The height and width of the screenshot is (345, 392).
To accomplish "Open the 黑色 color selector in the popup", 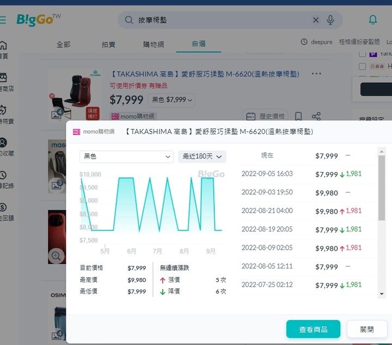I will click(126, 157).
